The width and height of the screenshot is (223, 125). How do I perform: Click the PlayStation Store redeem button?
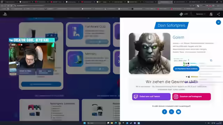coord(186,69)
